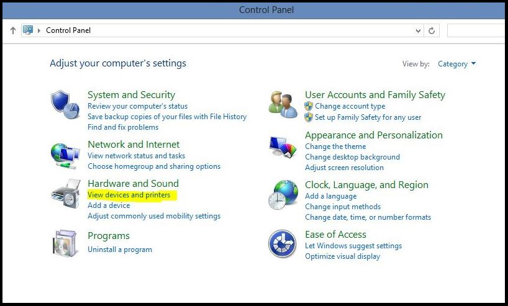The height and width of the screenshot is (306, 508).
Task: Open the Programs category heading
Action: coord(109,236)
